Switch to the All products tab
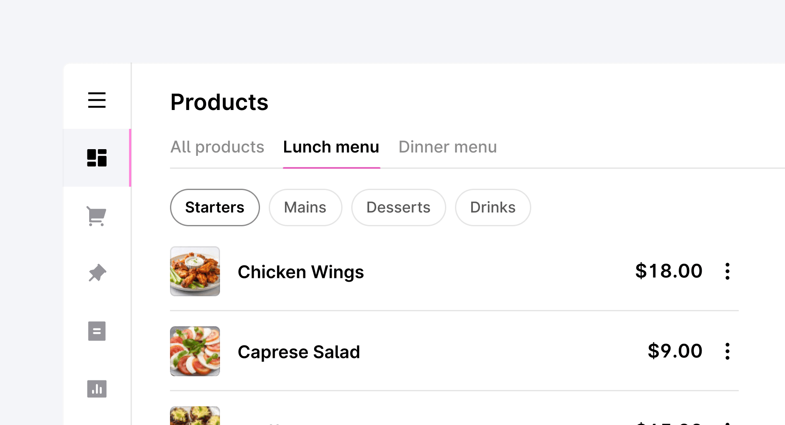The width and height of the screenshot is (785, 425). coord(217,147)
